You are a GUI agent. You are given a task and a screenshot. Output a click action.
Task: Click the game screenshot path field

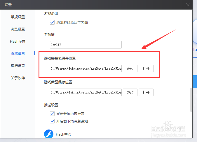pyautogui.click(x=86, y=92)
